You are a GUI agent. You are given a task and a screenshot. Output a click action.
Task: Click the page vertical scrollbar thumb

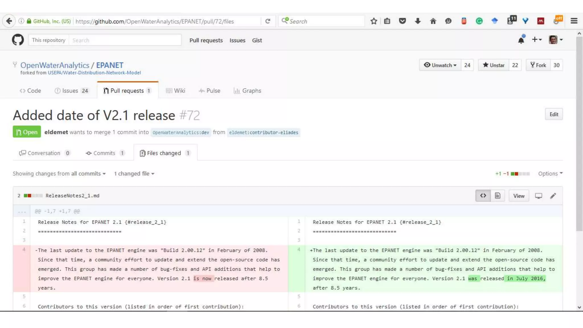click(x=579, y=134)
